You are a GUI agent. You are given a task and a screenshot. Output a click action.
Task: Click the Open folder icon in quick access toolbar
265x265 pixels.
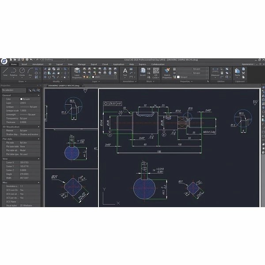(15, 60)
